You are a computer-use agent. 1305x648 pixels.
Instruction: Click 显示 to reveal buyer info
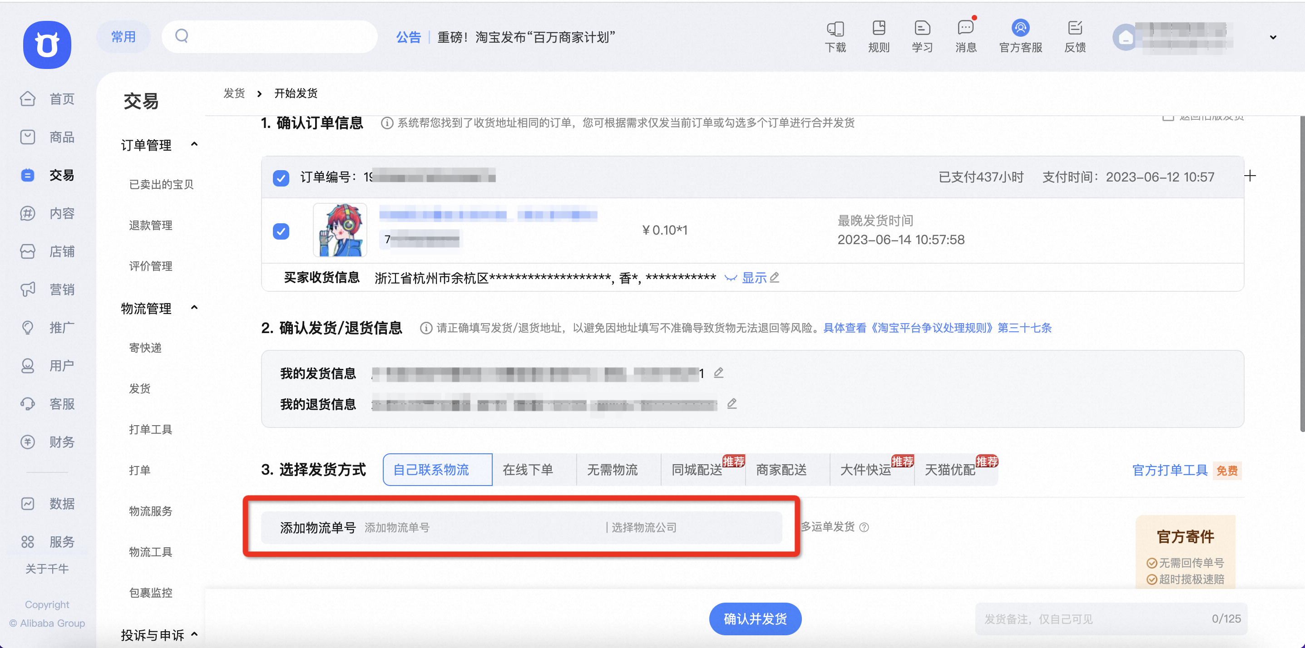click(754, 277)
